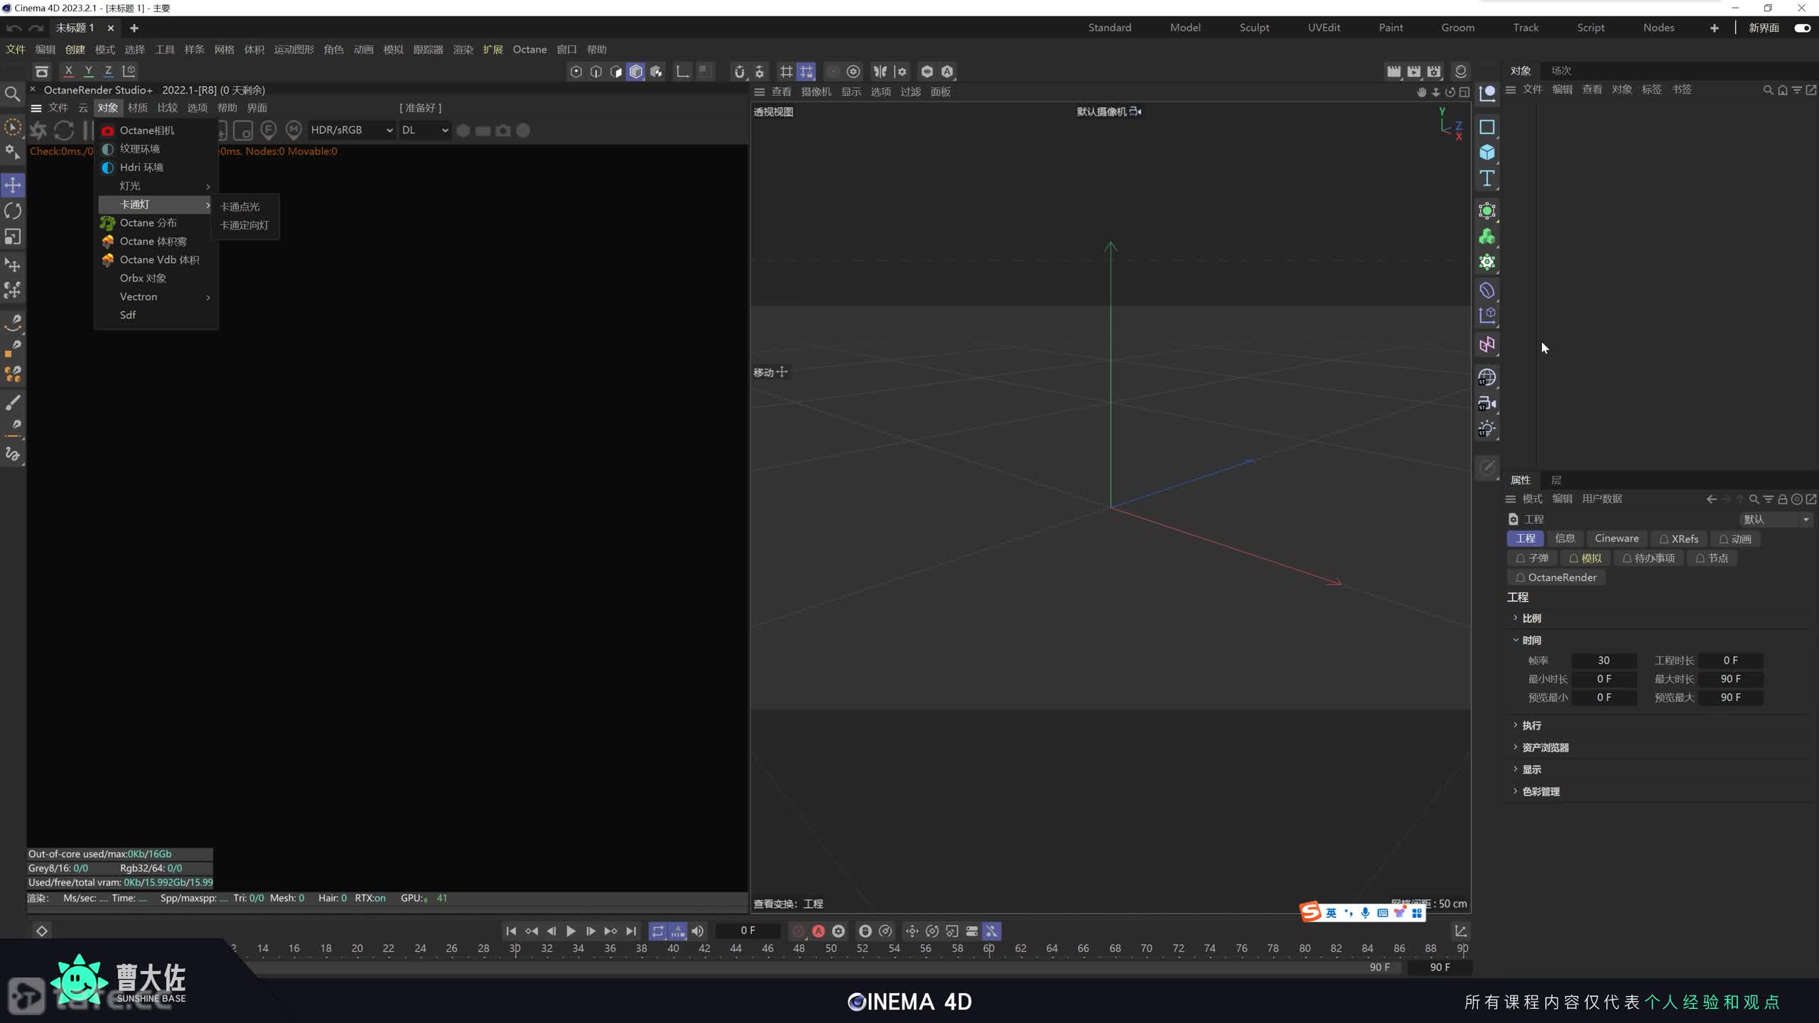This screenshot has width=1819, height=1023.
Task: Choose Hdri 环境 in the object menu
Action: click(141, 167)
